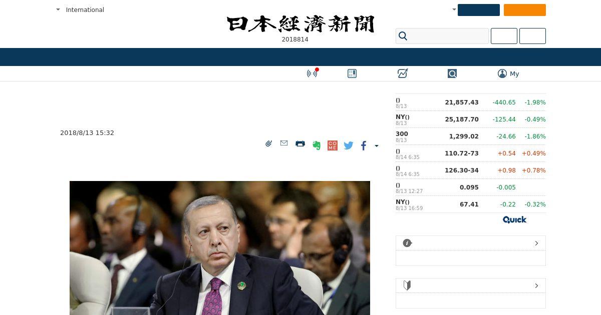
Task: Click the QUICK logo under market table
Action: click(514, 219)
